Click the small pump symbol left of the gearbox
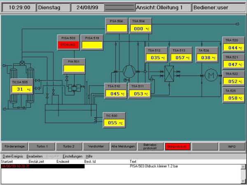247x185 pixels. (151, 79)
